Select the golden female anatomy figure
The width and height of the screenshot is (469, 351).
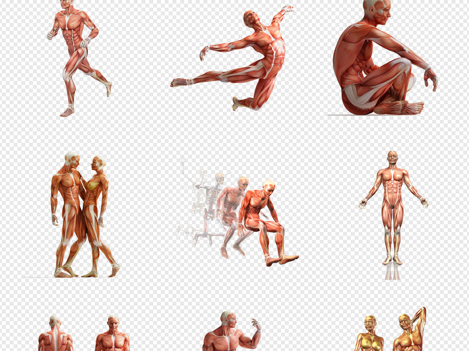[370, 336]
